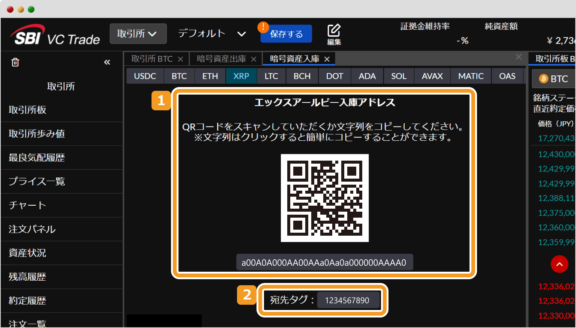Viewport: 576px width, 328px height.
Task: Click the 純資産額 value
Action: coord(561,41)
